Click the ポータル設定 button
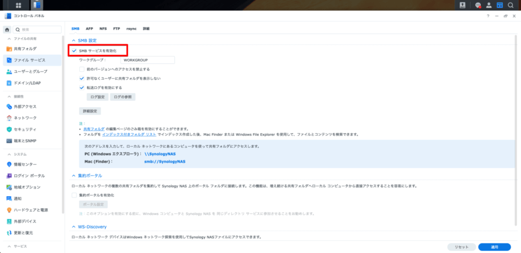This screenshot has width=521, height=253. pos(94,205)
